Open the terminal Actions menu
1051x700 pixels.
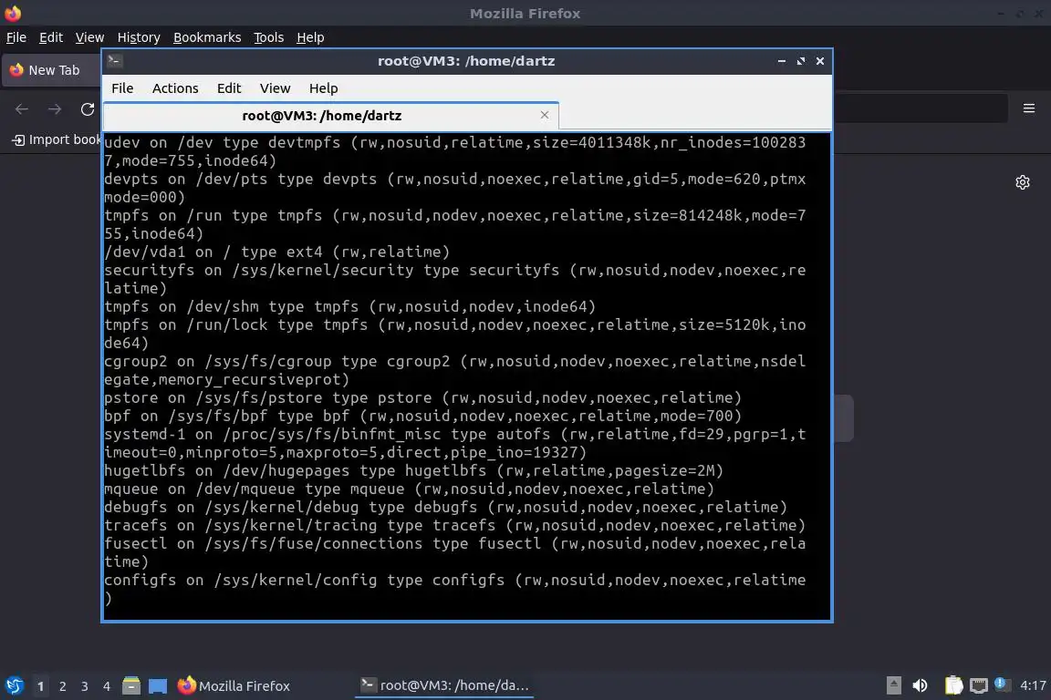point(175,88)
